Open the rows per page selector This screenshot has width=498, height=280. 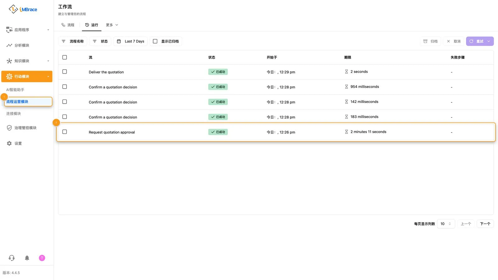446,224
